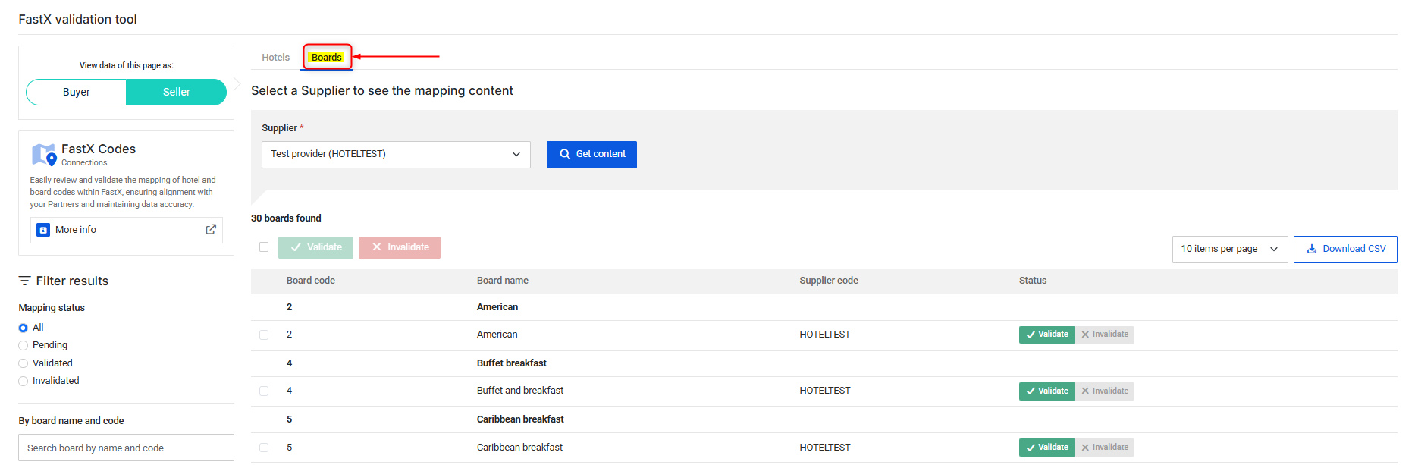Invalidate the Caribbean breakfast board row

tap(1104, 448)
